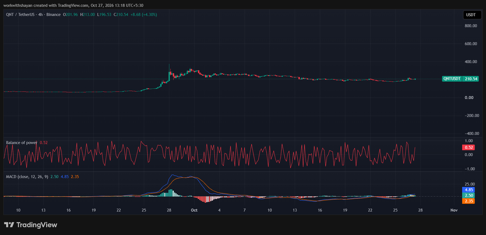The image size is (486, 235).
Task: Click the MACD (close, 12, 26, 9) label
Action: coord(27,177)
